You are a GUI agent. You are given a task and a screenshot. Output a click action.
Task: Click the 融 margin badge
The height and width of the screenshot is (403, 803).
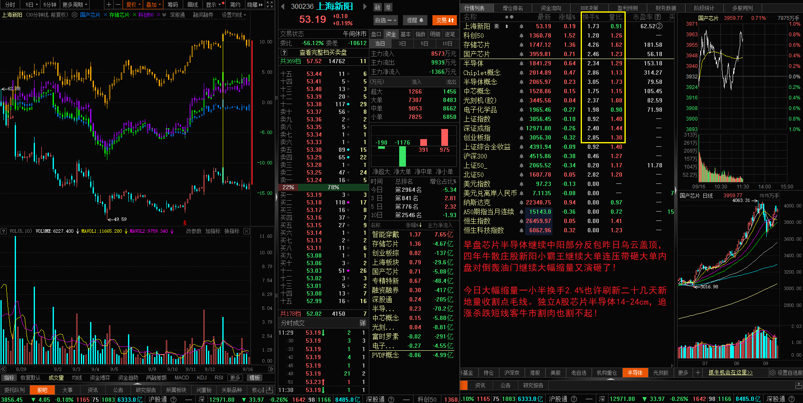pos(377,7)
